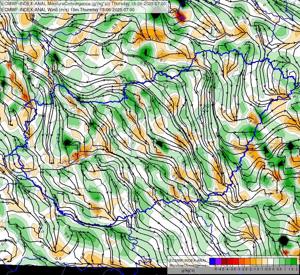Click the pale peach swatch left of white
300x275 pixels.
tap(264, 262)
